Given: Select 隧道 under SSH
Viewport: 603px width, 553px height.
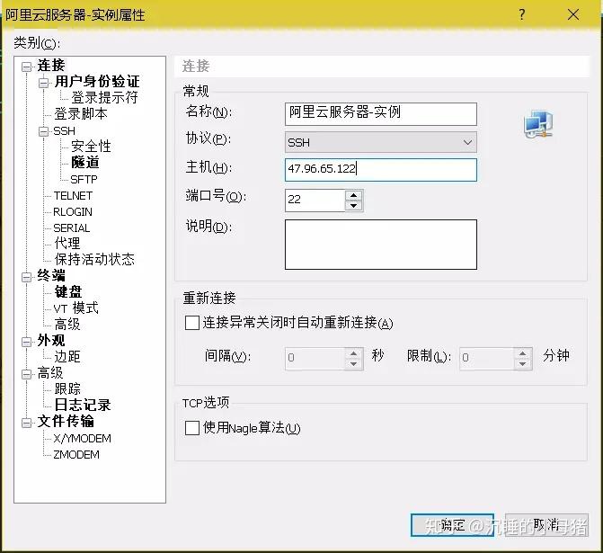Looking at the screenshot, I should (85, 163).
